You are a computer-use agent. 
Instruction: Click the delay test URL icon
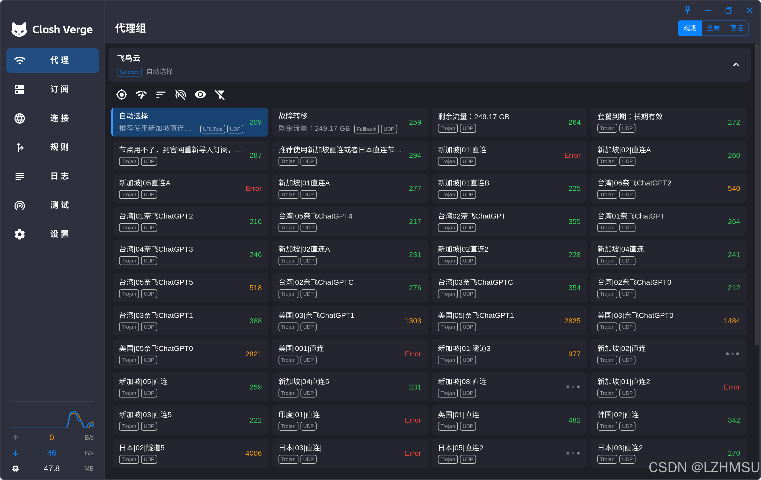[180, 94]
